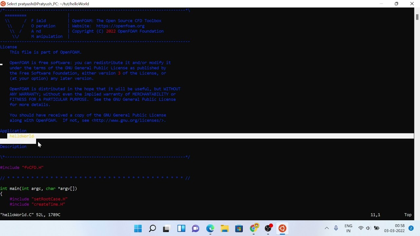Click #include "setRootCase.H" line
This screenshot has width=420, height=236.
coord(38,199)
